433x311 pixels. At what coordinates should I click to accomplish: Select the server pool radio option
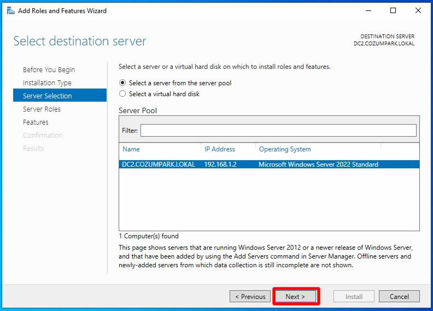(122, 83)
